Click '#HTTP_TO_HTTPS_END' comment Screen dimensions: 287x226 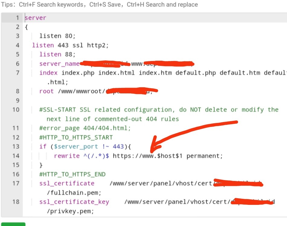point(73,174)
